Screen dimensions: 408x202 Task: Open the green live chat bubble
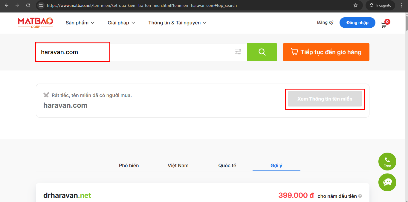point(387,182)
